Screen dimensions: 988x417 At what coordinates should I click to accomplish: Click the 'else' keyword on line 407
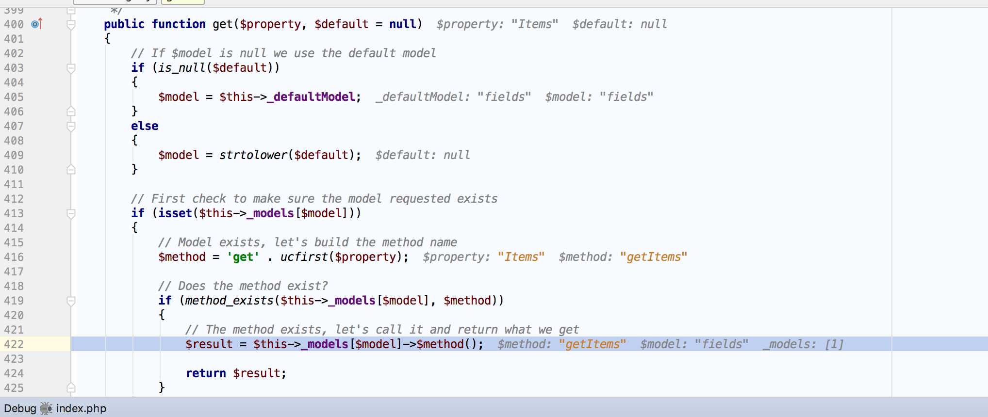[x=145, y=126]
